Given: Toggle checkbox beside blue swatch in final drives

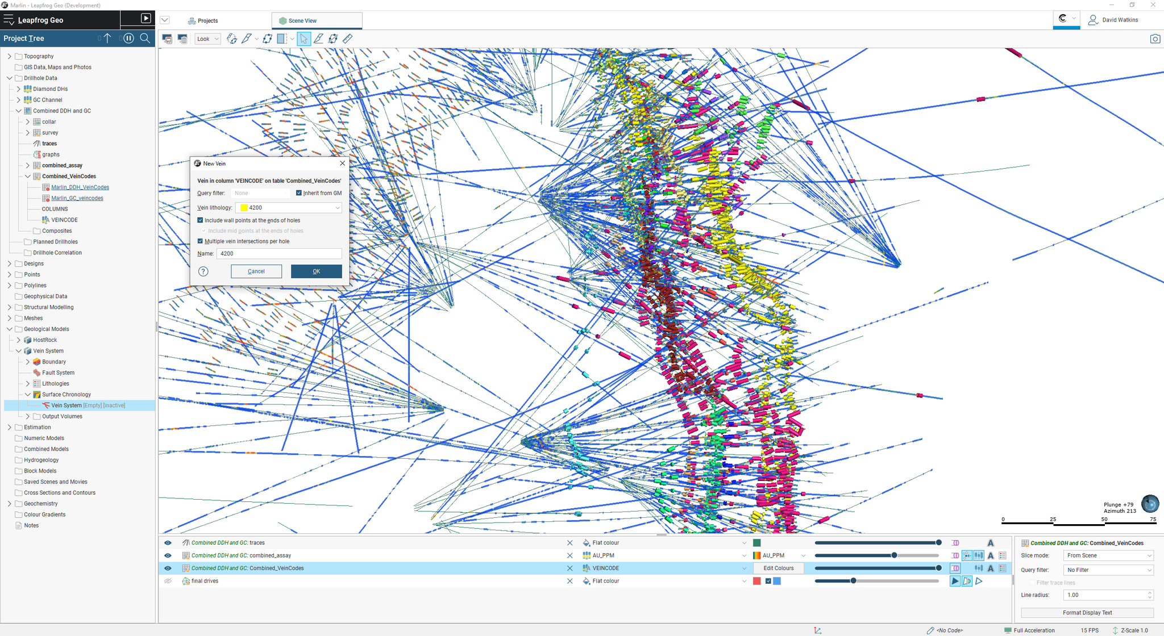Looking at the screenshot, I should [x=768, y=581].
